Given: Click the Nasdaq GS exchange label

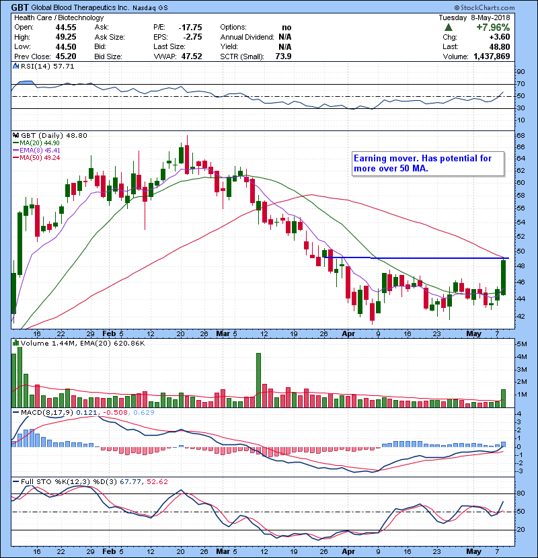Looking at the screenshot, I should (150, 8).
